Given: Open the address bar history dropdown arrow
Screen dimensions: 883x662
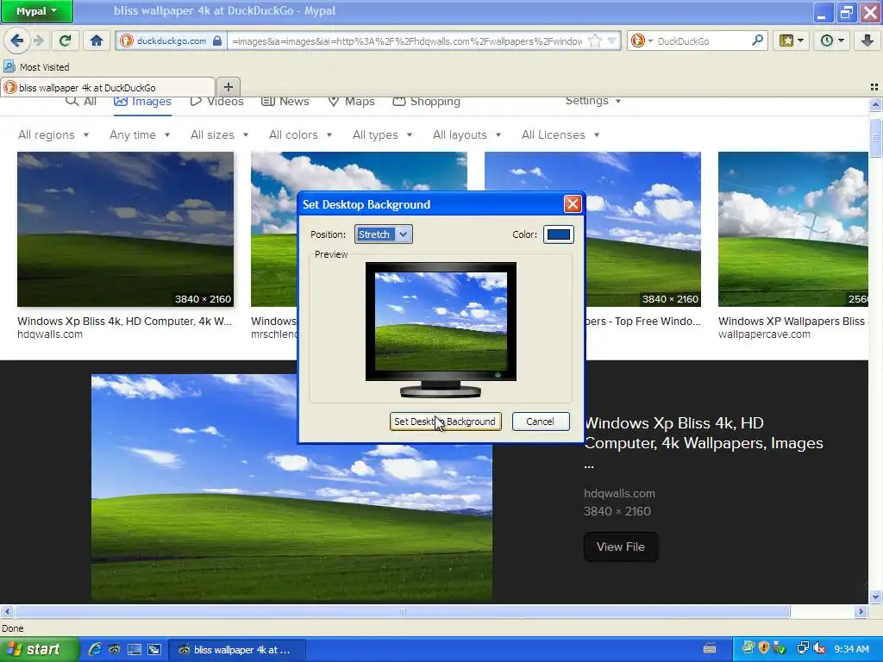Looking at the screenshot, I should (612, 41).
